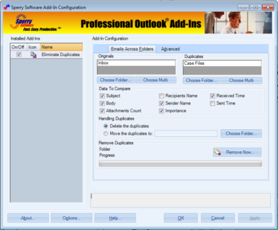The height and width of the screenshot is (230, 278).
Task: Select Delete the duplicates radio option
Action: (x=106, y=126)
